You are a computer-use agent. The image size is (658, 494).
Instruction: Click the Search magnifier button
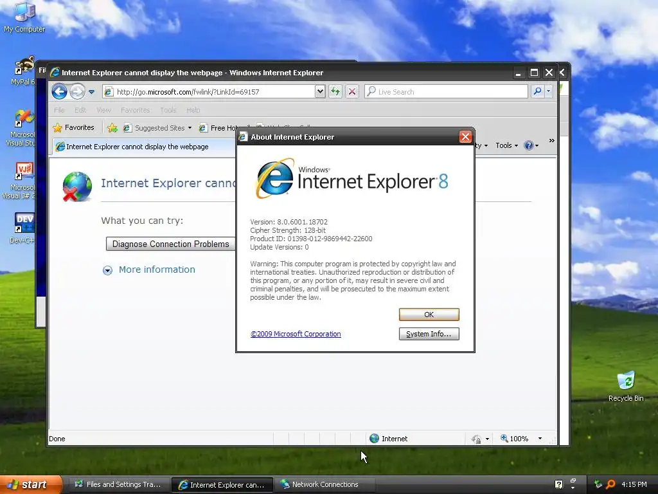click(537, 91)
